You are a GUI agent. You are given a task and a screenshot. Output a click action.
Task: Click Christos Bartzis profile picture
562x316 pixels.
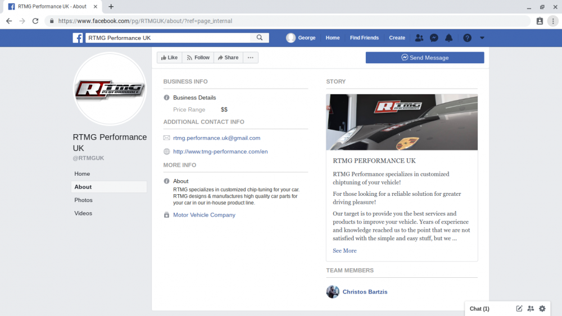(x=333, y=292)
